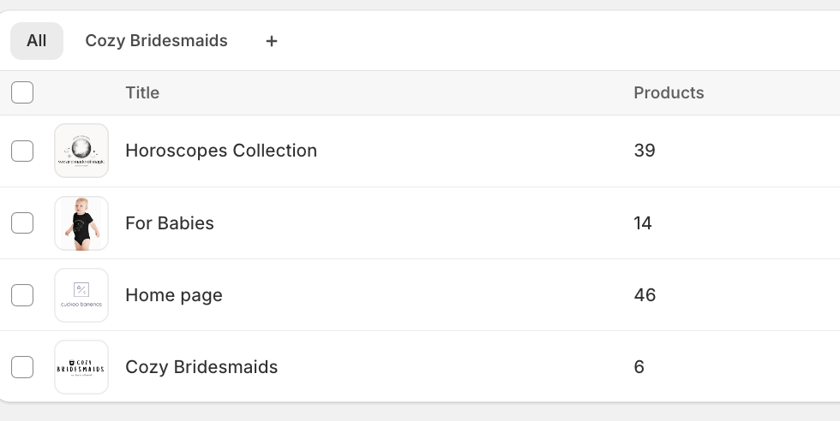Sort by the Products column header
This screenshot has height=421, width=840.
(x=669, y=92)
